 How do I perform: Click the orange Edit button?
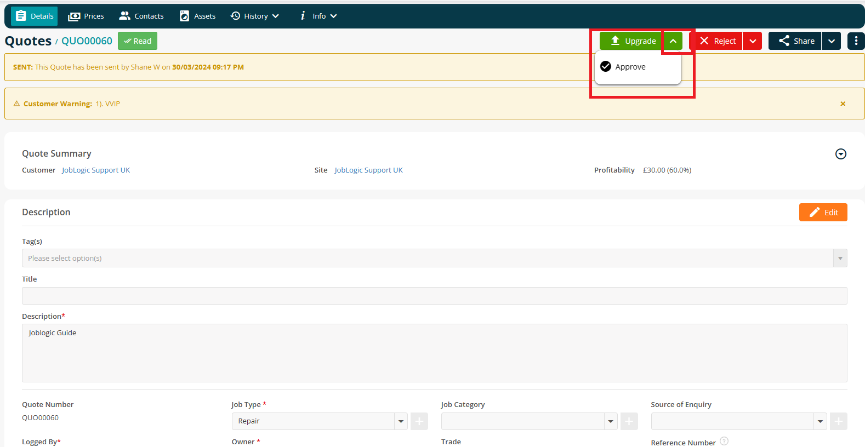tap(823, 213)
